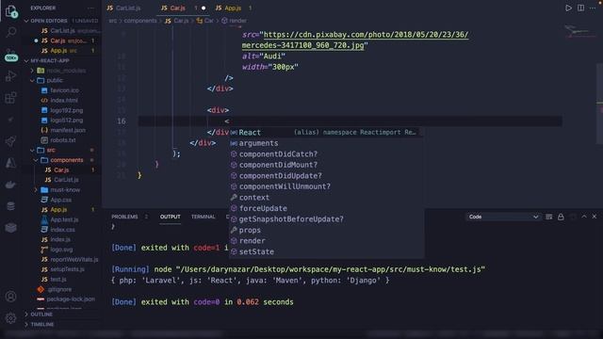Open logo.svg in explorer
This screenshot has height=339, width=603.
(61, 250)
